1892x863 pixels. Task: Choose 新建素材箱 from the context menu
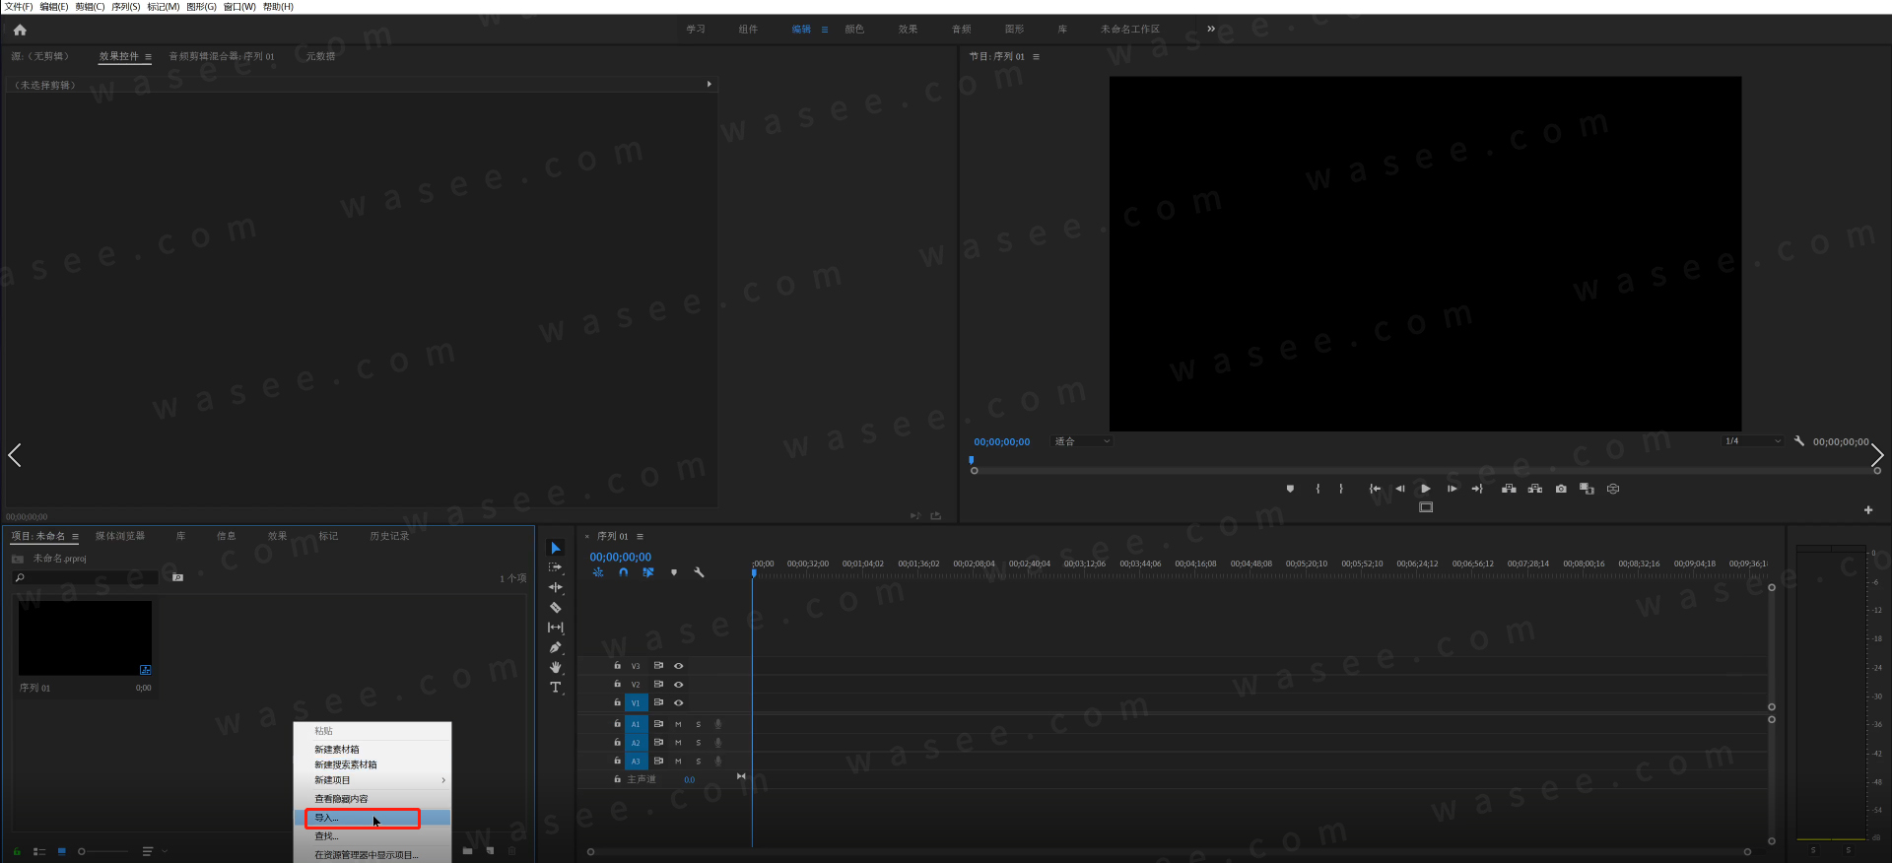pyautogui.click(x=372, y=750)
